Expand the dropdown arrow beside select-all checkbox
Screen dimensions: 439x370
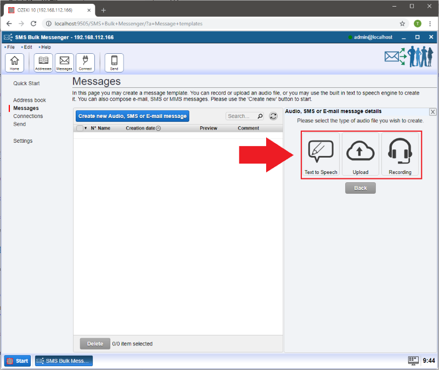pyautogui.click(x=86, y=128)
